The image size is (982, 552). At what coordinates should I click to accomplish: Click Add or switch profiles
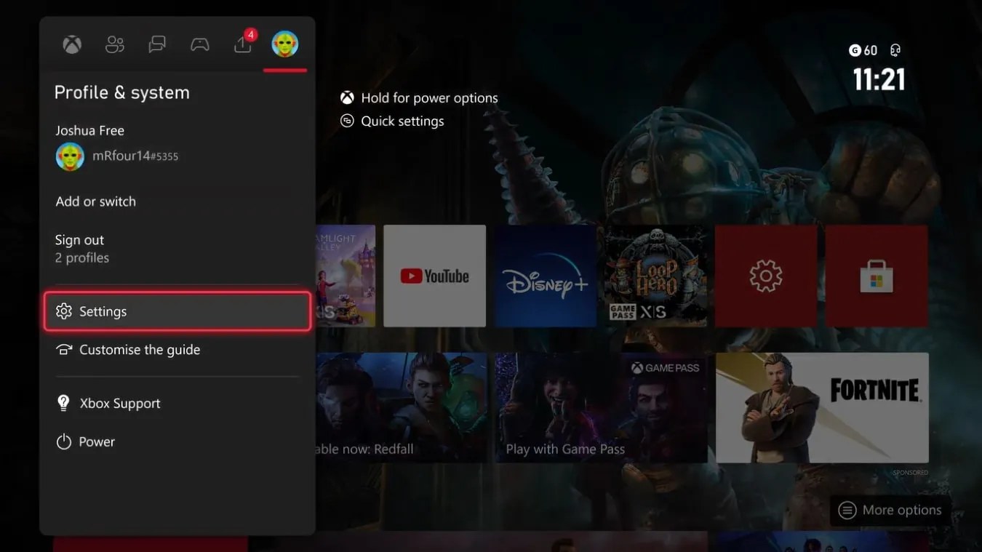[x=95, y=201]
